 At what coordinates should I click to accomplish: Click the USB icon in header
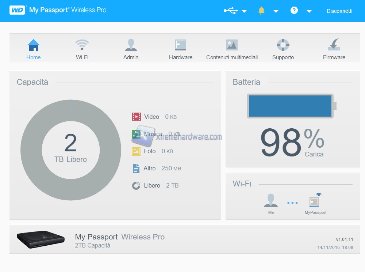pos(231,11)
